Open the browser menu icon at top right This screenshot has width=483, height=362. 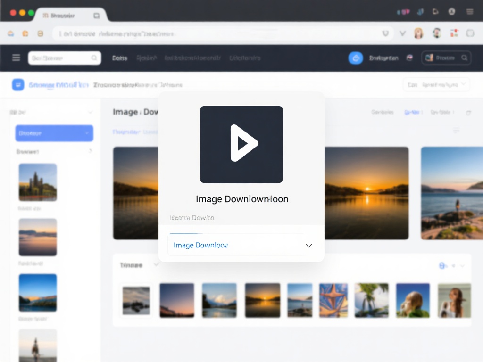pyautogui.click(x=470, y=12)
